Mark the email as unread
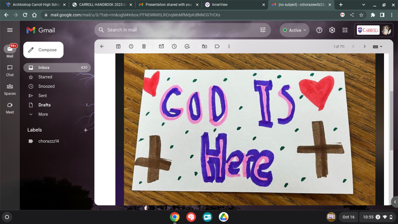398x224 pixels. [161, 46]
